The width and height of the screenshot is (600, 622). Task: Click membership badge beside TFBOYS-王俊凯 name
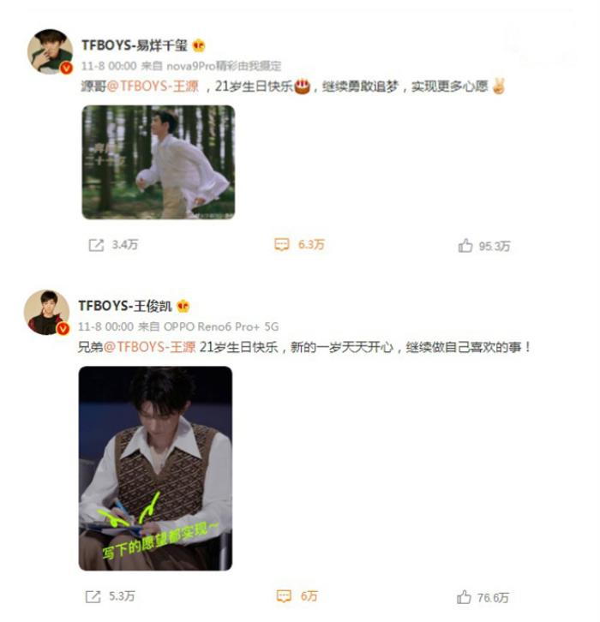pos(183,306)
